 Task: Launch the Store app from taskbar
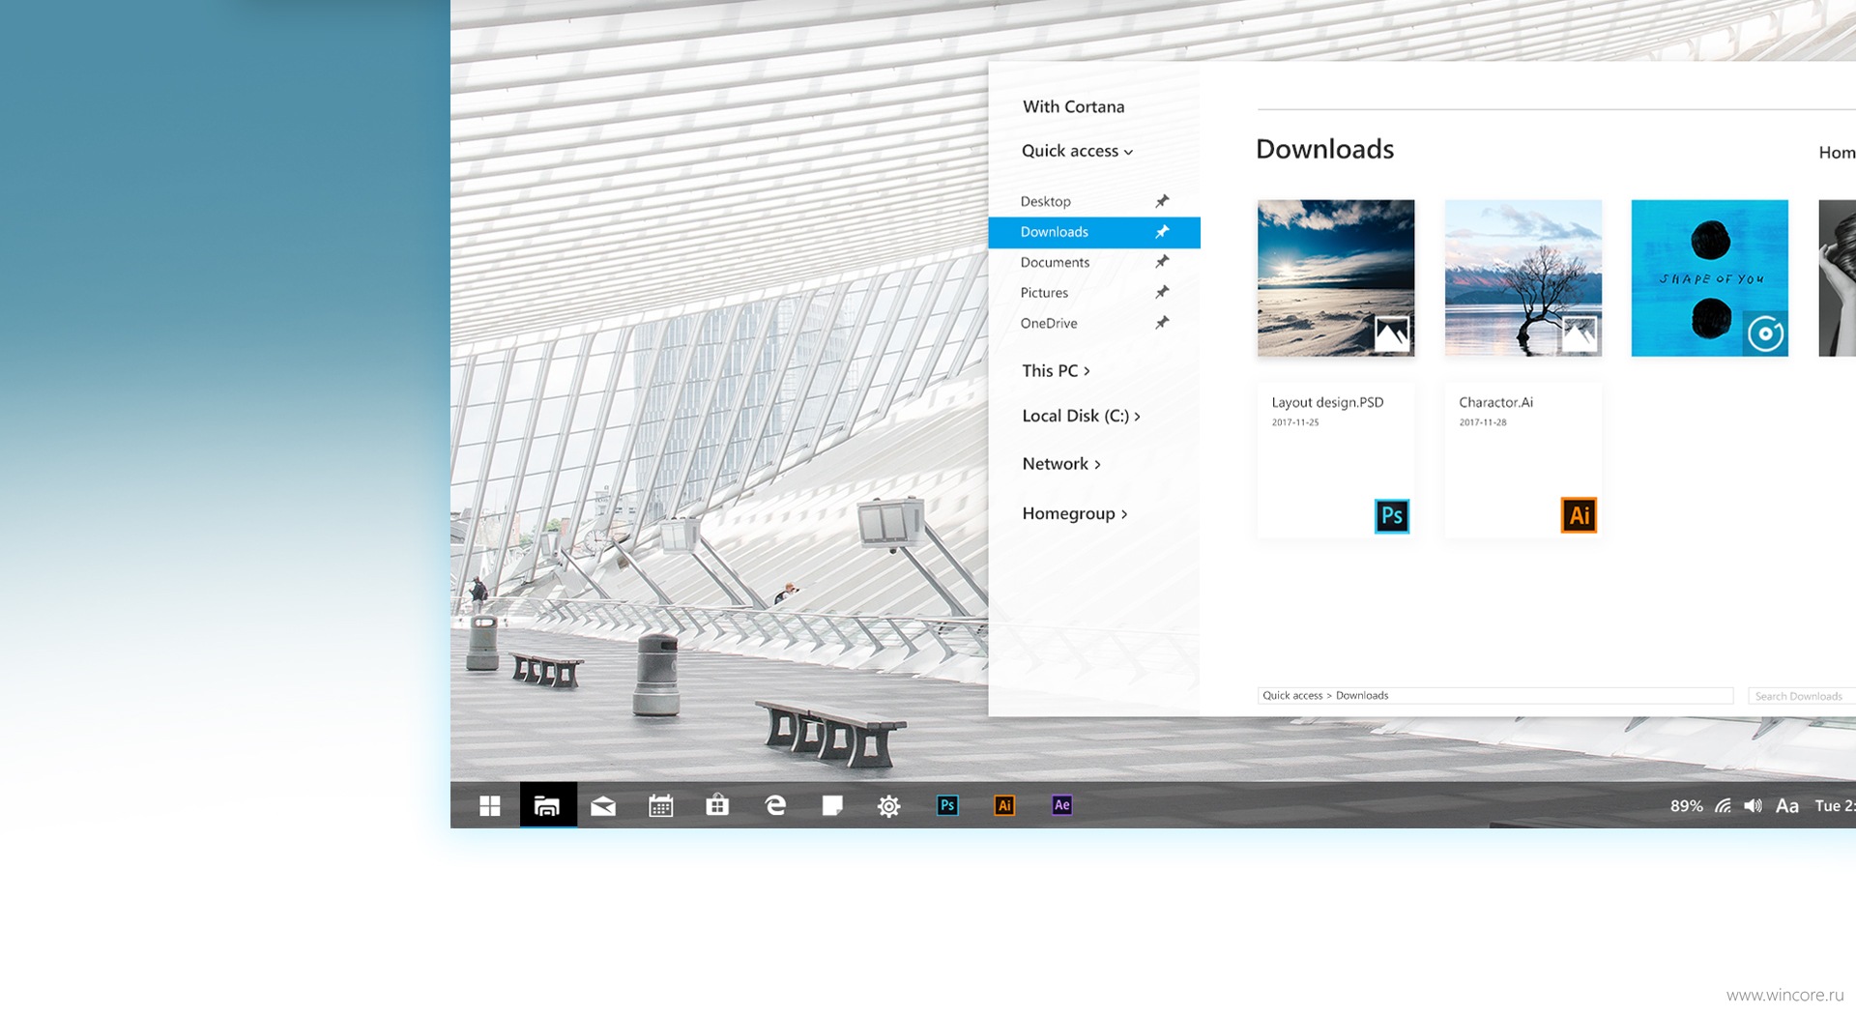click(x=717, y=804)
